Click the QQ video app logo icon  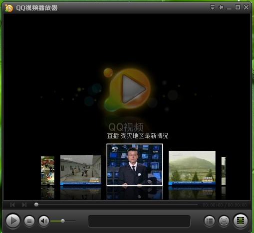click(x=8, y=8)
